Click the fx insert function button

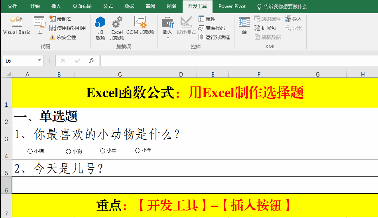point(92,61)
